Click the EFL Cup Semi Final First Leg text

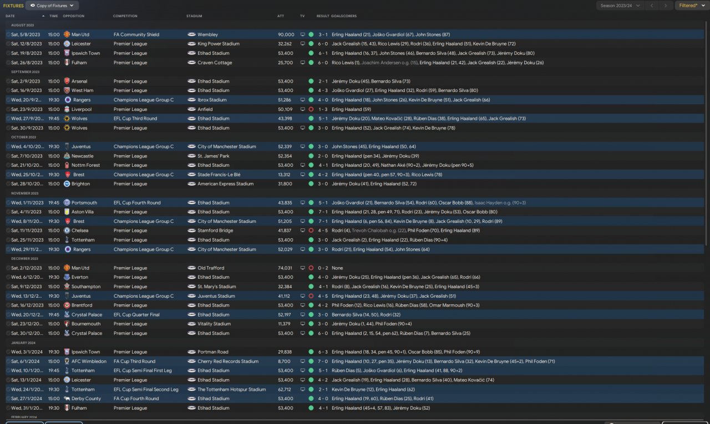coord(142,371)
